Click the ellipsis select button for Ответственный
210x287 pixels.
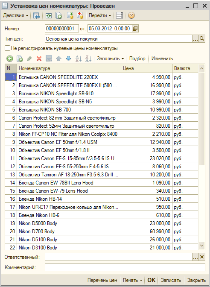(x=195, y=257)
